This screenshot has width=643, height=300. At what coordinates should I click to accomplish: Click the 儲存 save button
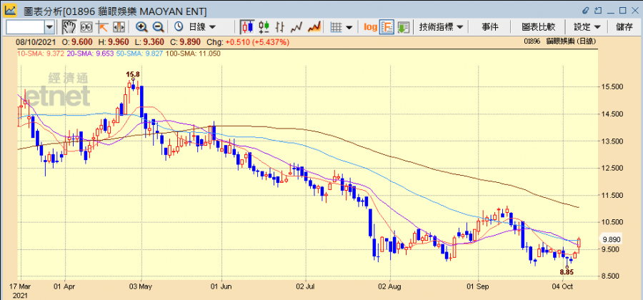[x=624, y=27]
